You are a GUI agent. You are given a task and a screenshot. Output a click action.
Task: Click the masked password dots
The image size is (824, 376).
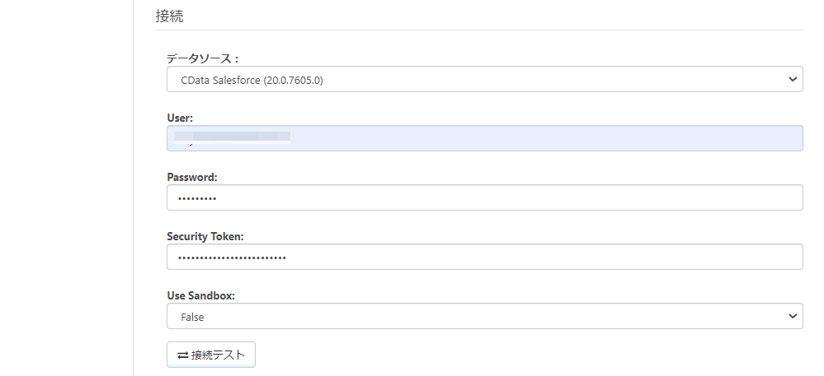click(197, 198)
